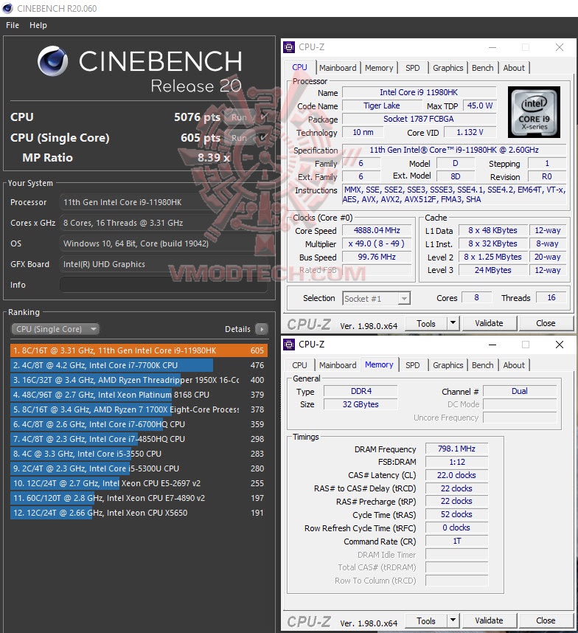
Task: Click Tools button in lower CPU-Z window
Action: tap(426, 621)
